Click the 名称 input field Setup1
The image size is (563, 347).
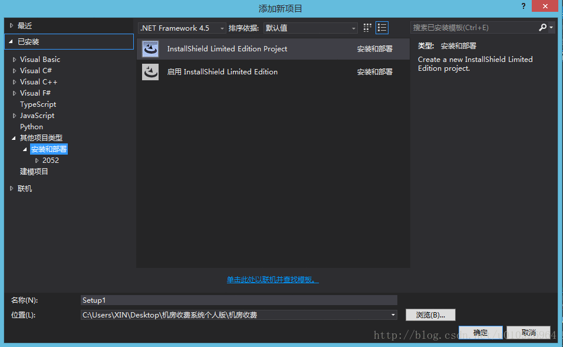point(239,300)
